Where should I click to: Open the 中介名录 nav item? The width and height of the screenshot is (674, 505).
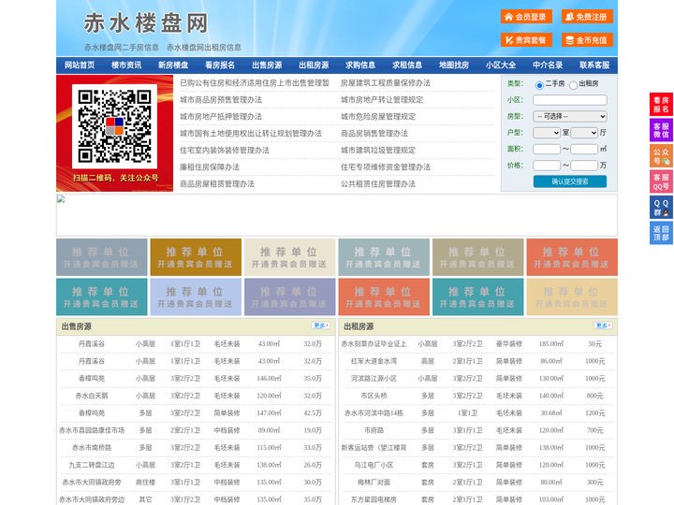point(548,65)
